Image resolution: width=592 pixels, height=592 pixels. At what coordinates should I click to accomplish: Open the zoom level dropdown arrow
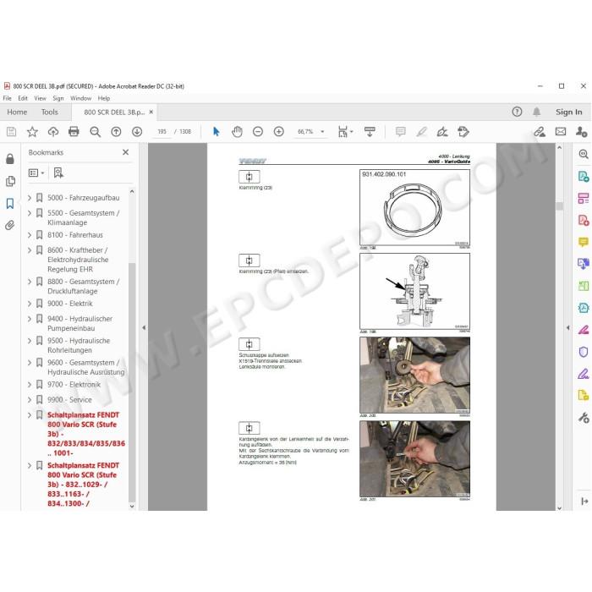tap(322, 132)
